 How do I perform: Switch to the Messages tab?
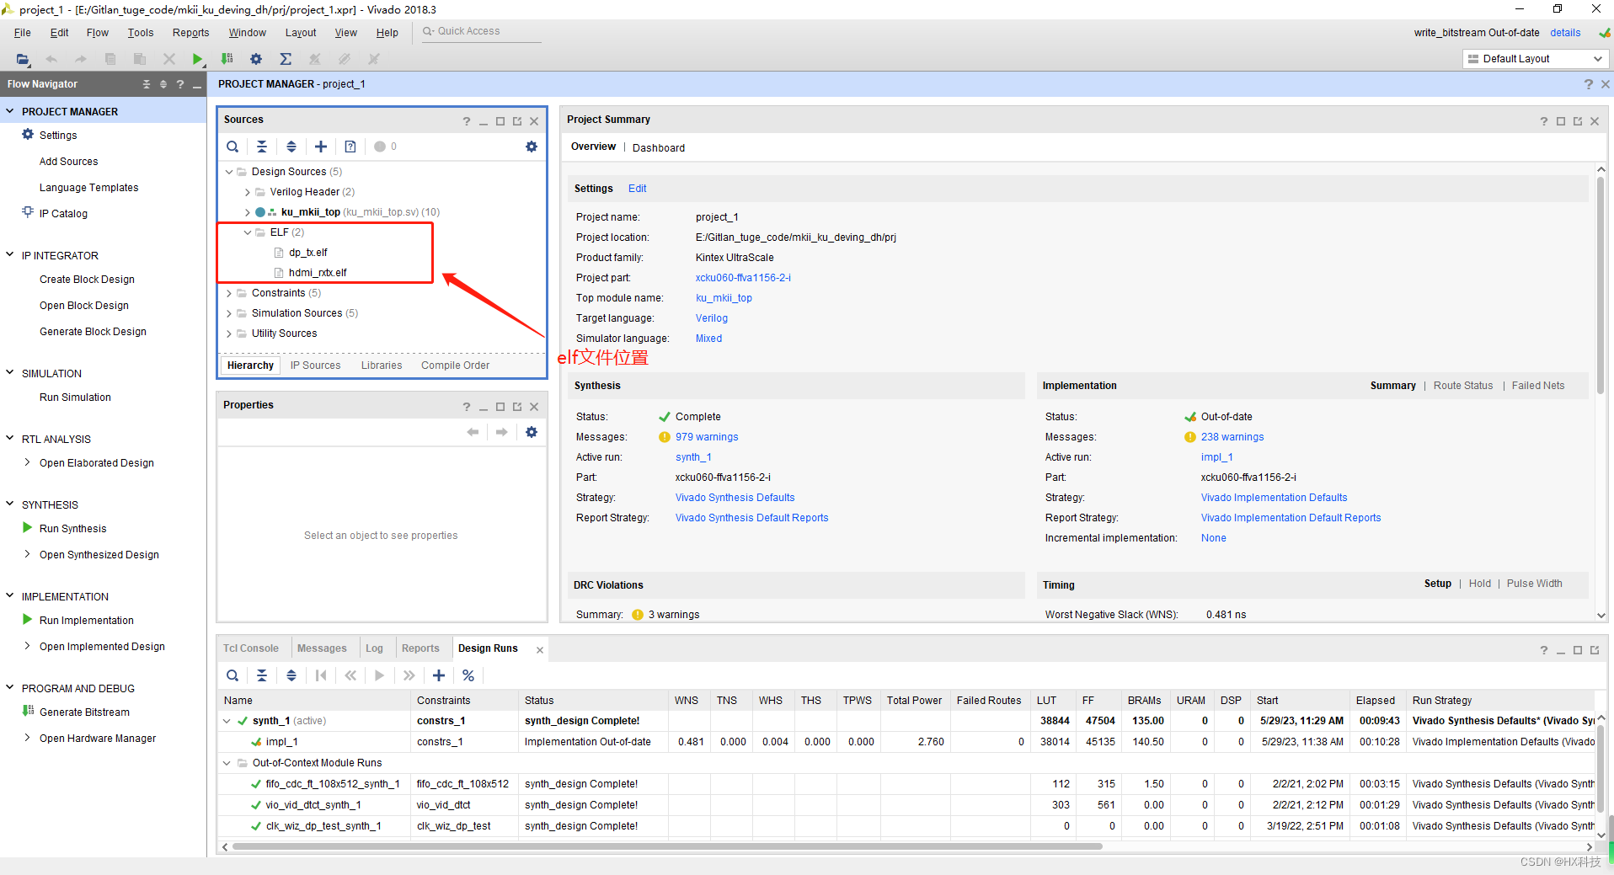[x=322, y=648]
